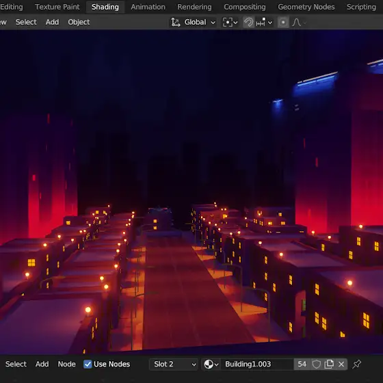Click the pivot point icon
The image size is (383, 383).
pyautogui.click(x=230, y=22)
